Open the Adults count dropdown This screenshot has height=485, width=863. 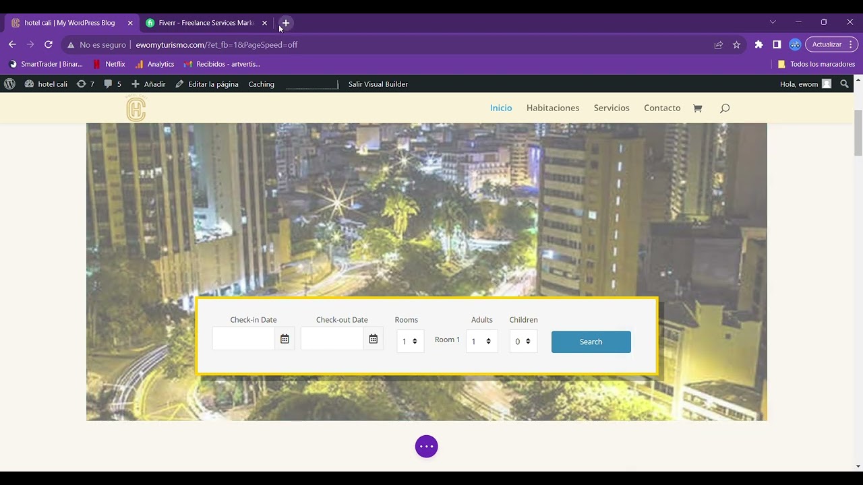[481, 342]
